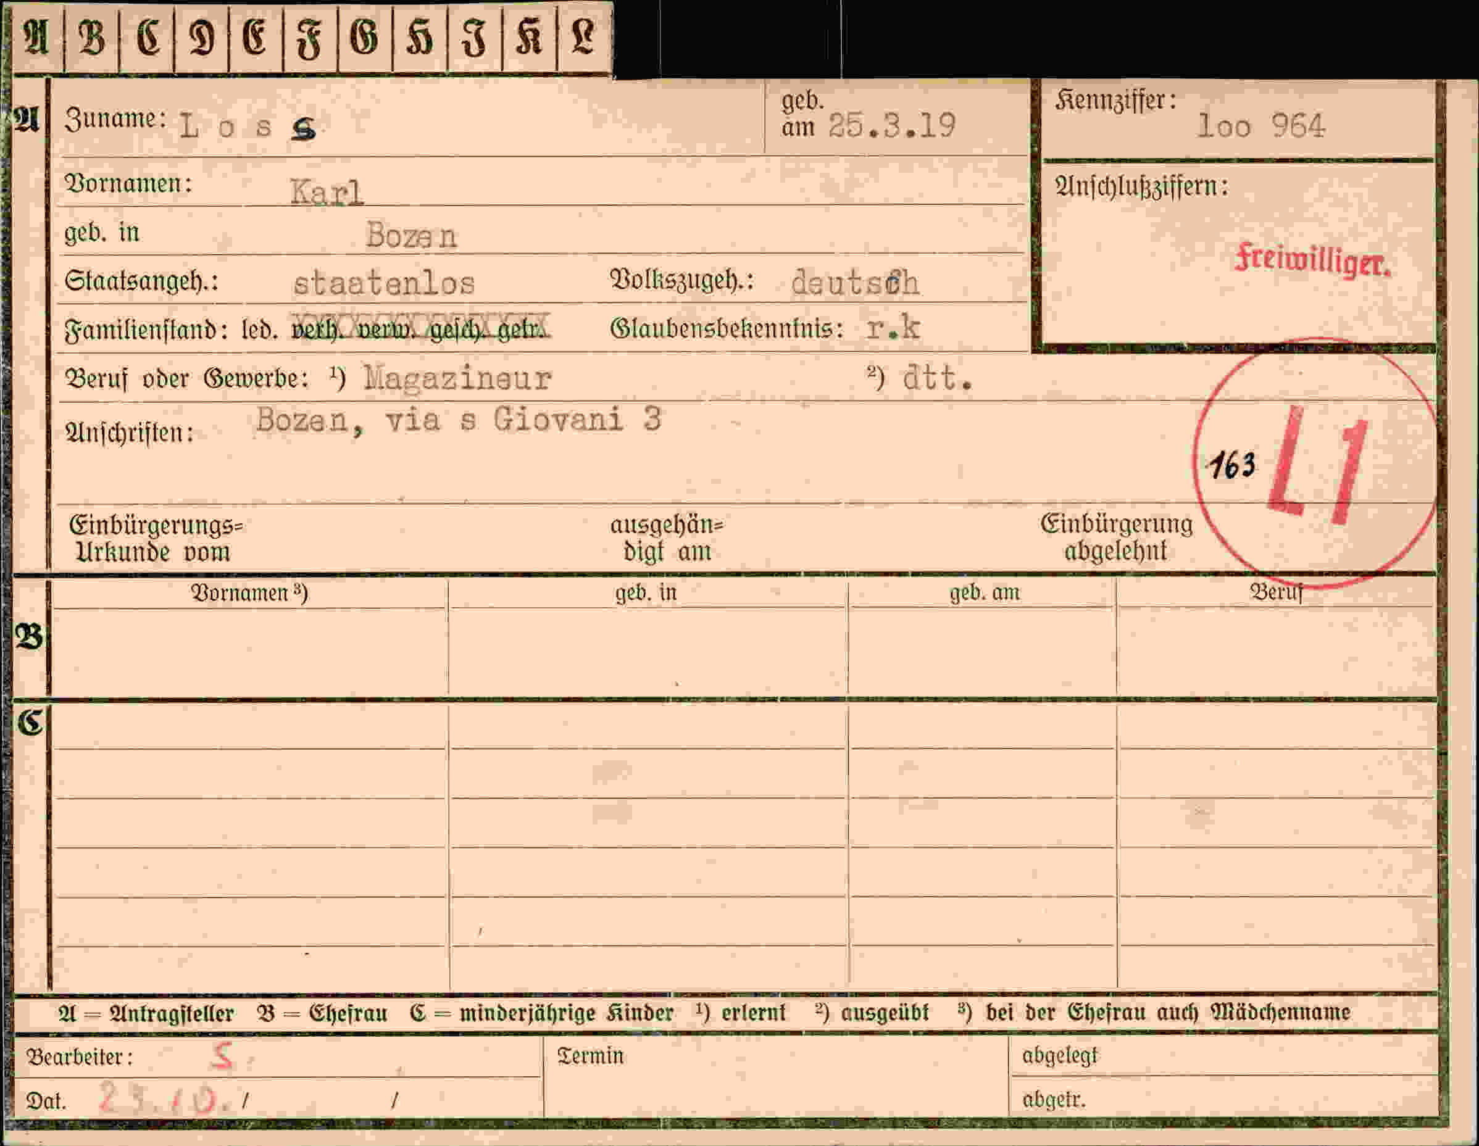Click the 'Anschriften:' label

[128, 433]
